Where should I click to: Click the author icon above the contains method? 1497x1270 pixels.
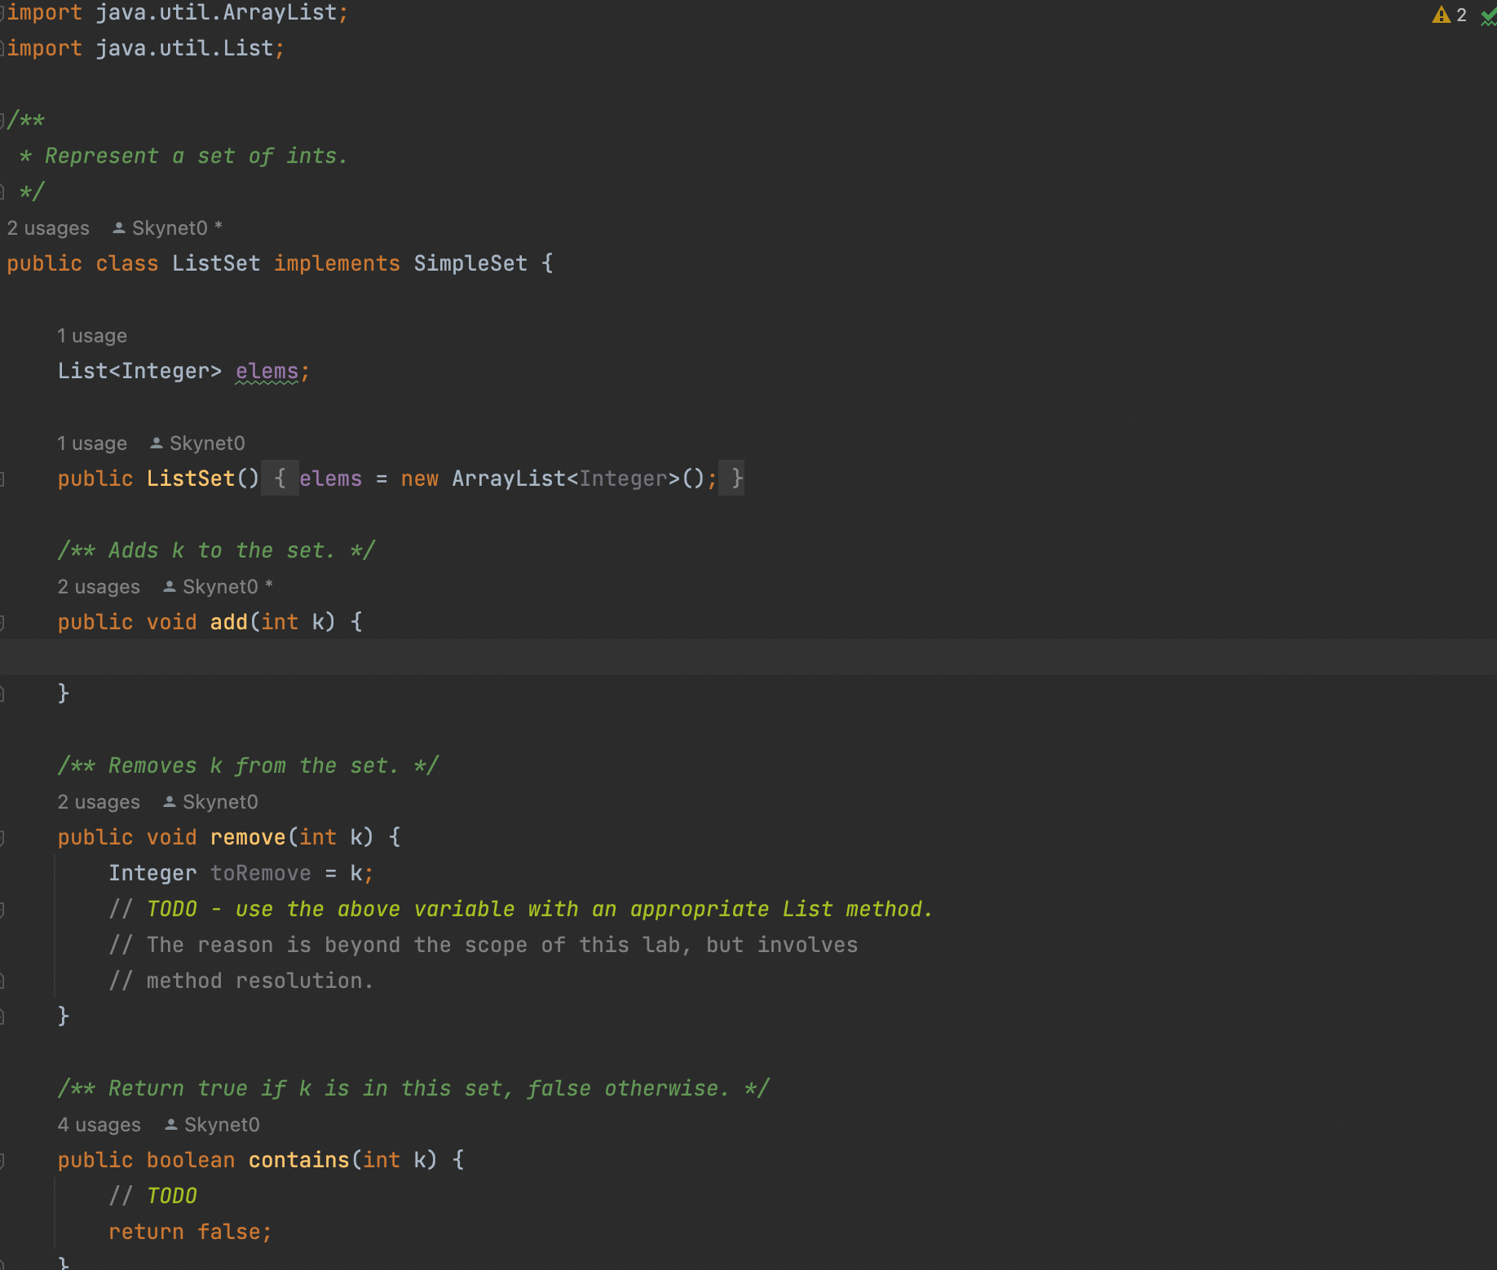click(x=171, y=1125)
